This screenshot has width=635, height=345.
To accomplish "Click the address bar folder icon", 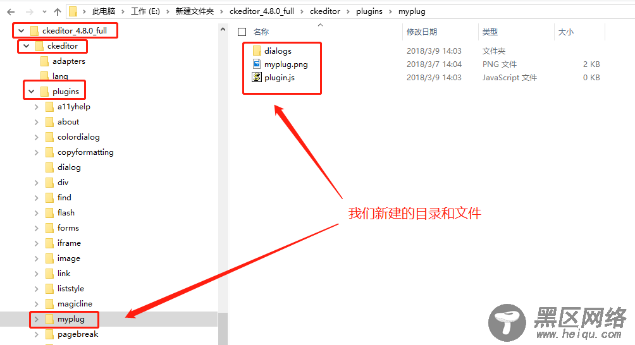I will [73, 11].
